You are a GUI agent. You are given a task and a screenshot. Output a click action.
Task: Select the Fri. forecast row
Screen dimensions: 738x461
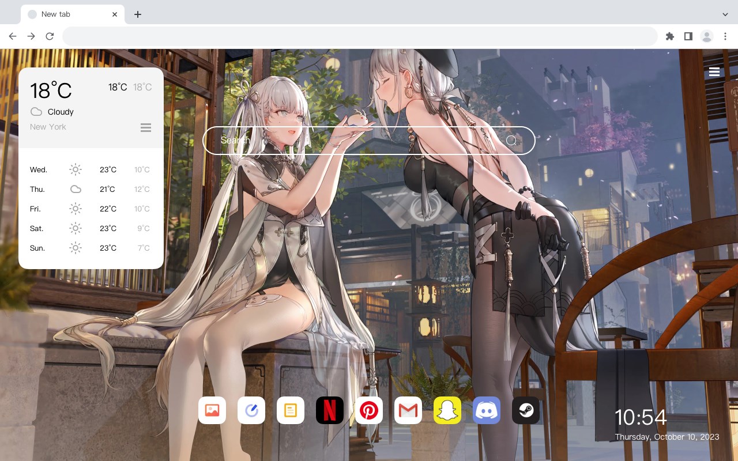pyautogui.click(x=91, y=209)
